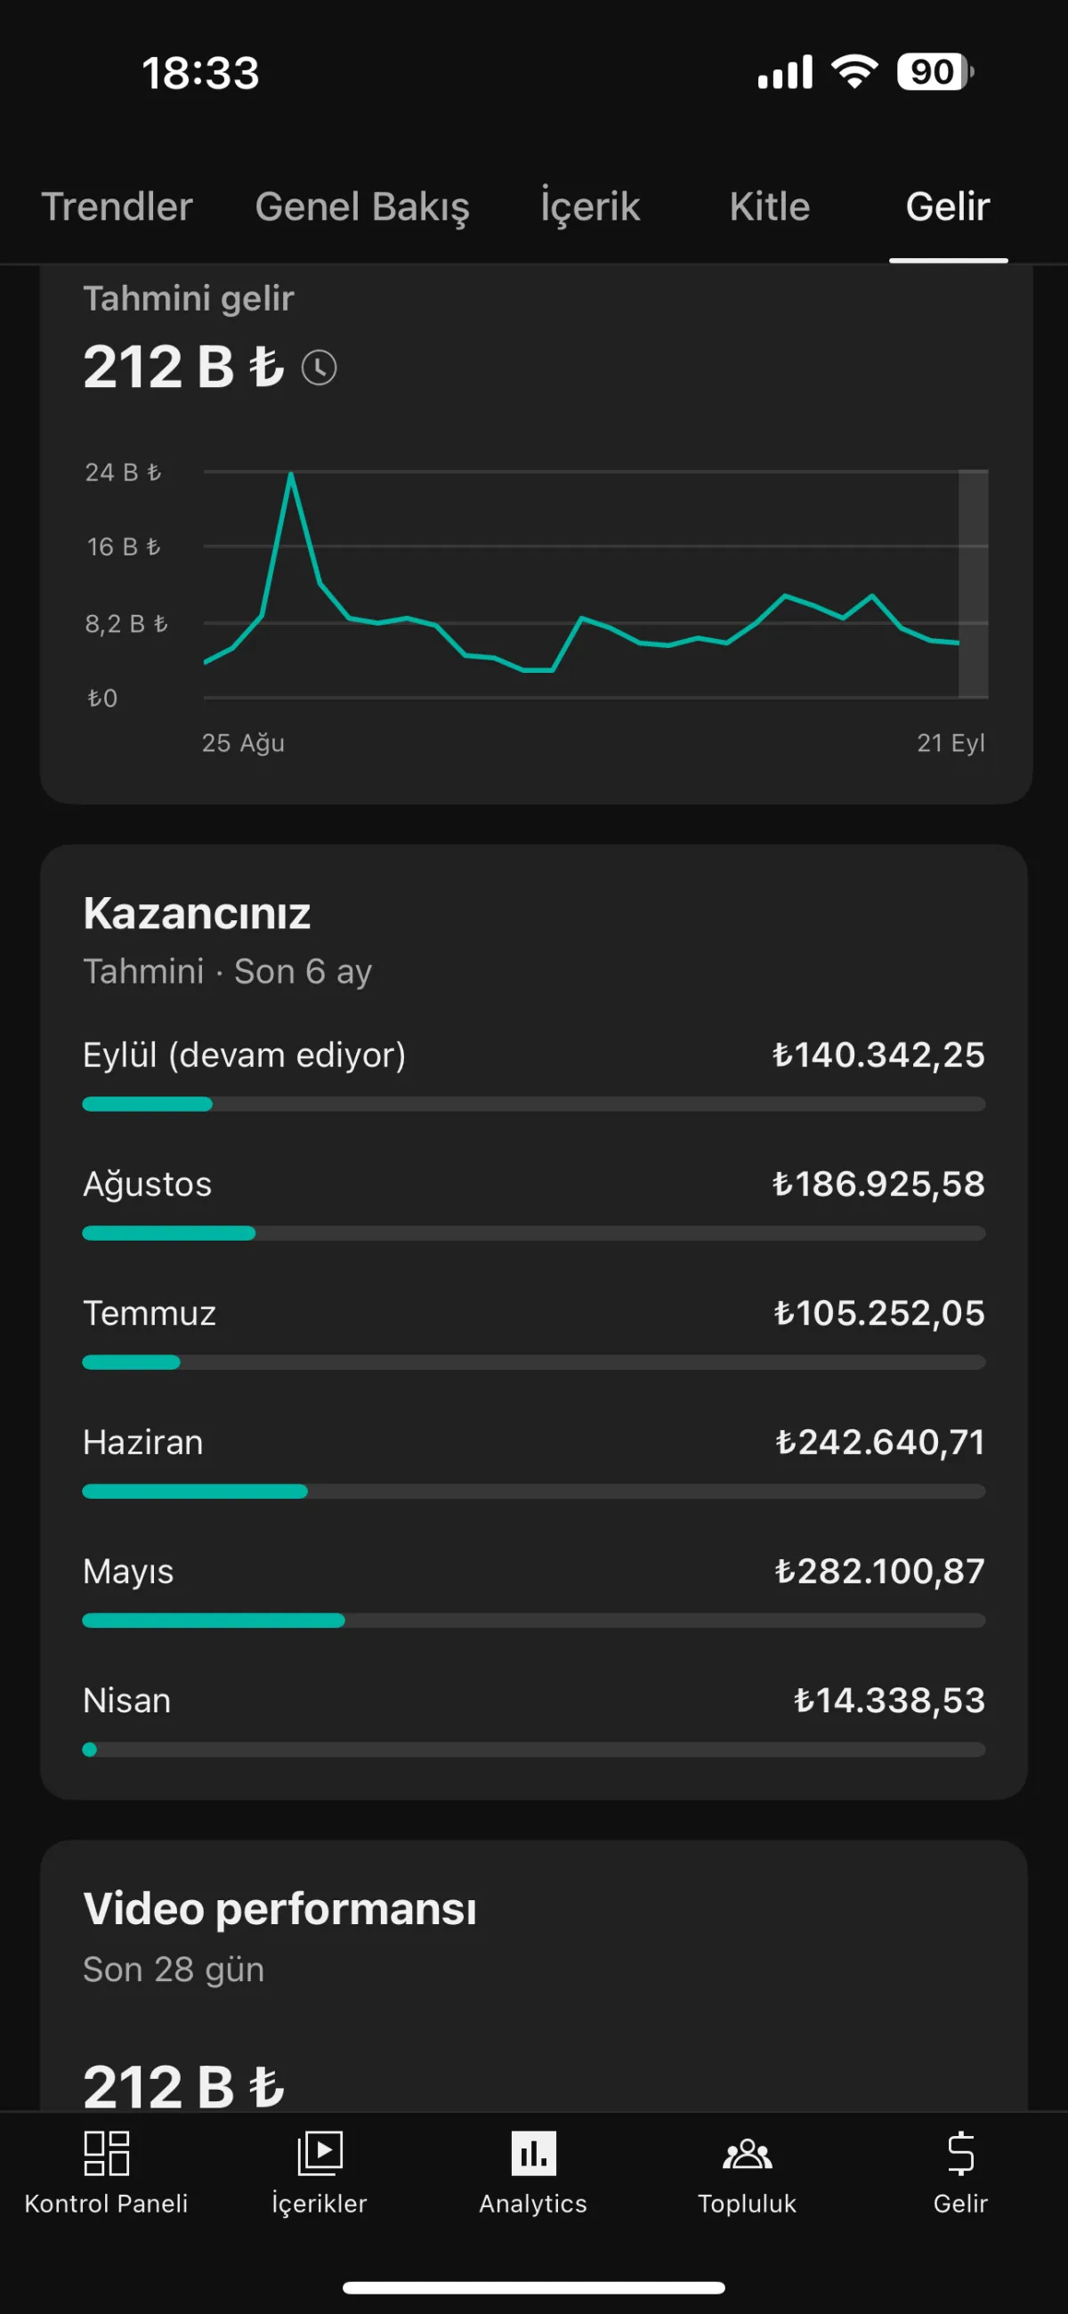Select the Kitle tab
1068x2314 pixels.
point(770,206)
